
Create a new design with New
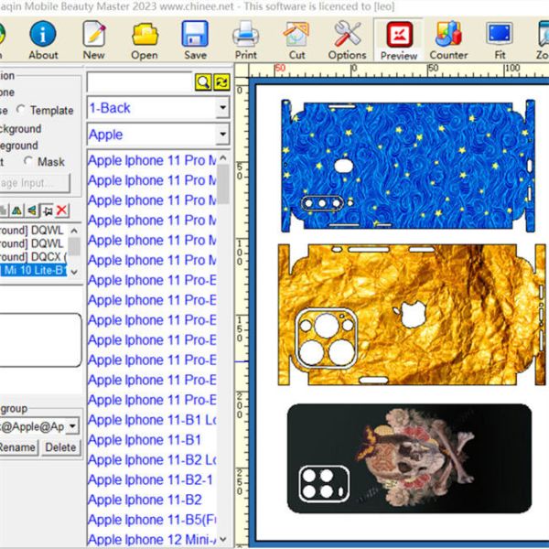click(93, 39)
